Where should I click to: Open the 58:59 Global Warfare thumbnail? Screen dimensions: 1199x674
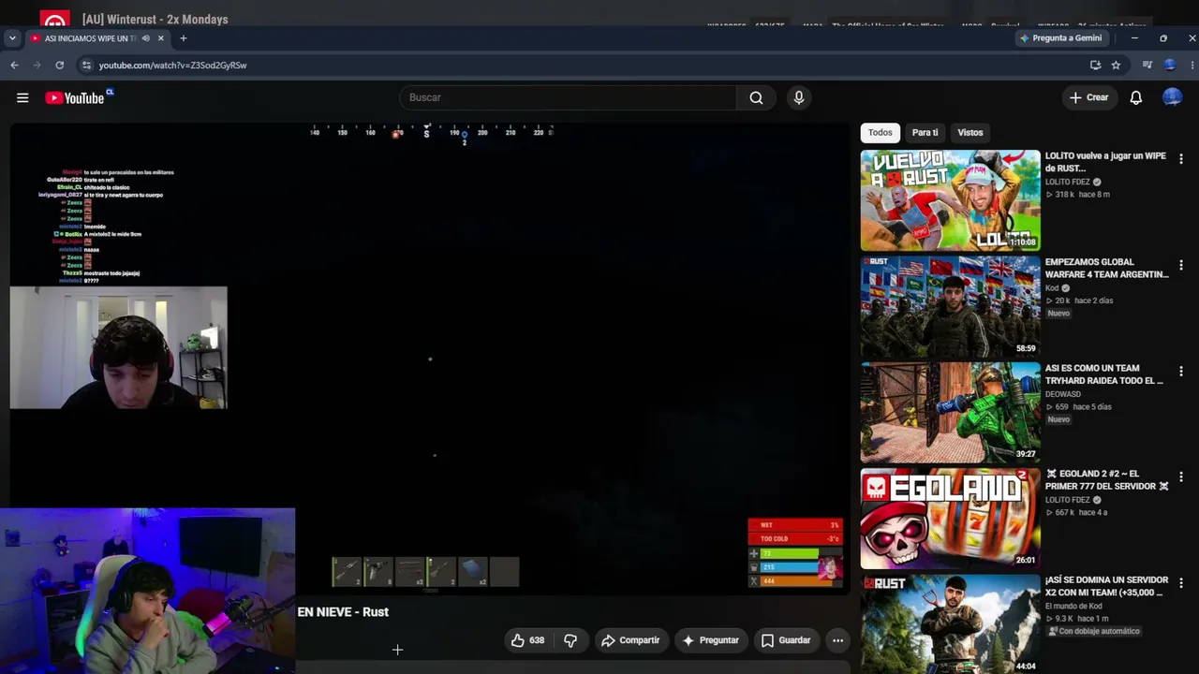pos(950,306)
